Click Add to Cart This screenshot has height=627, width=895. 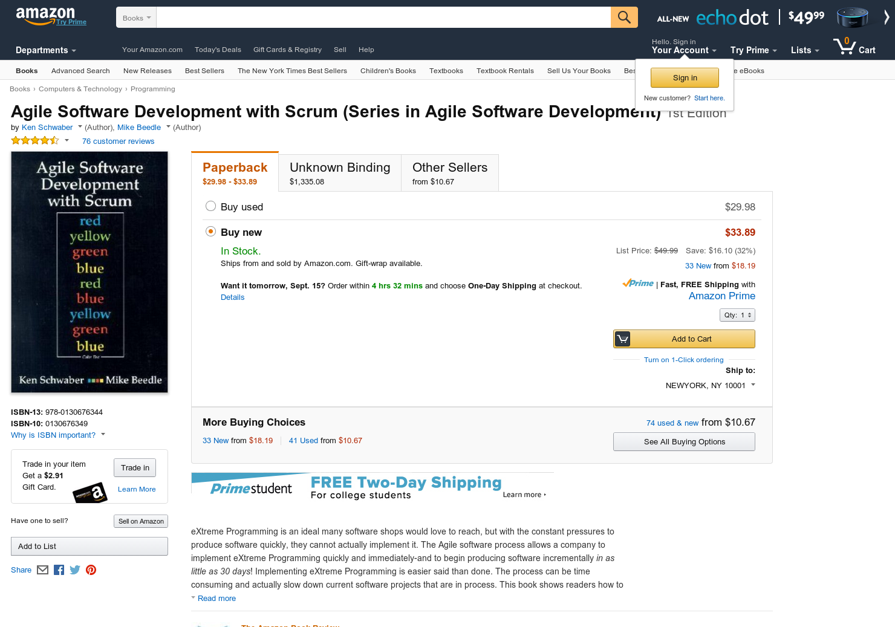(x=684, y=339)
